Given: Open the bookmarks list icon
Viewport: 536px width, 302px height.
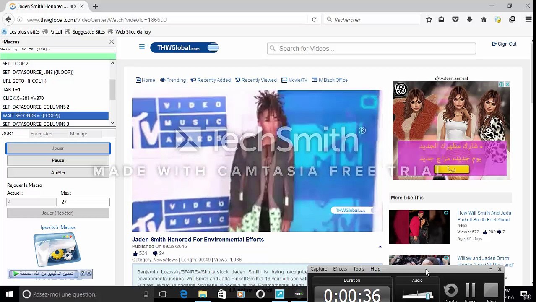Looking at the screenshot, I should pyautogui.click(x=441, y=19).
